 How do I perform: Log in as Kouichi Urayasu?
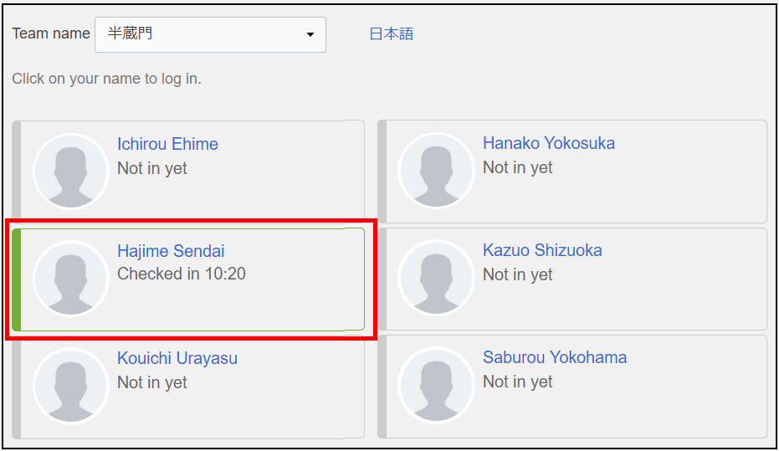pyautogui.click(x=177, y=358)
